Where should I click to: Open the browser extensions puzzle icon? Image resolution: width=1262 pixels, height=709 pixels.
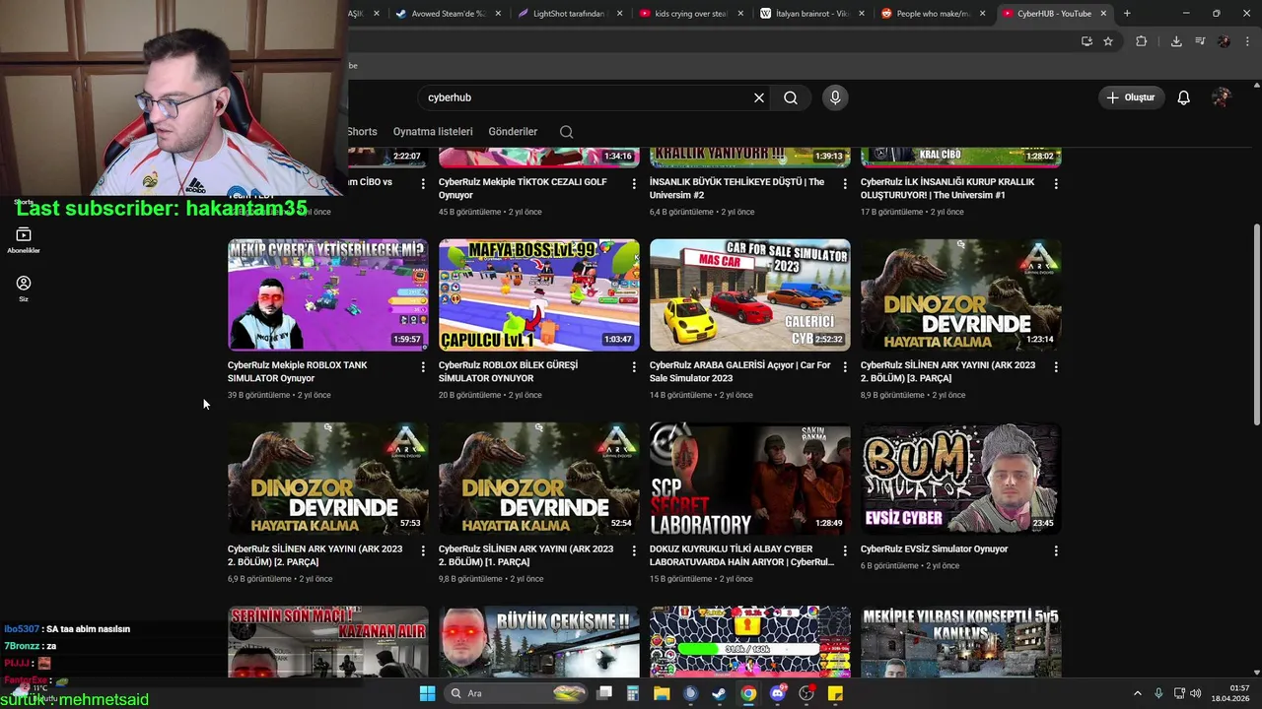[x=1142, y=41]
